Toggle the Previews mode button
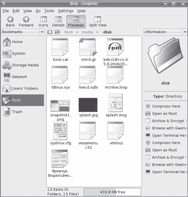The height and width of the screenshot is (197, 188). click(76, 22)
